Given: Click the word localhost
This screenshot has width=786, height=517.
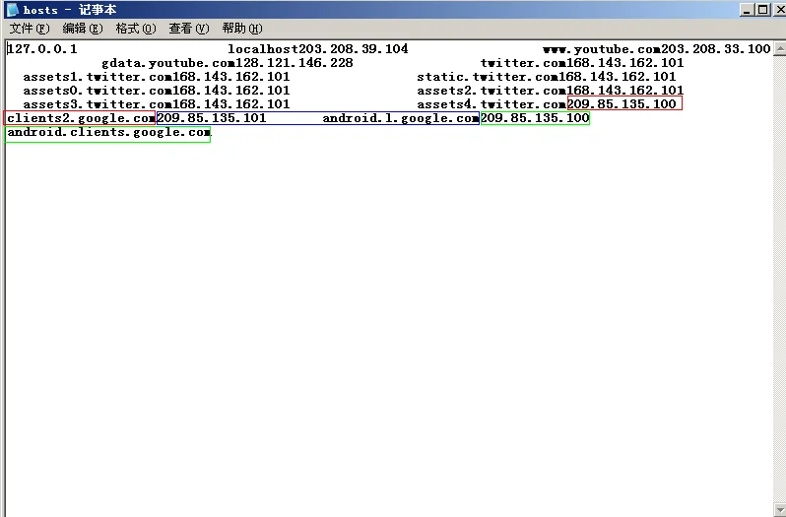Looking at the screenshot, I should pos(263,49).
